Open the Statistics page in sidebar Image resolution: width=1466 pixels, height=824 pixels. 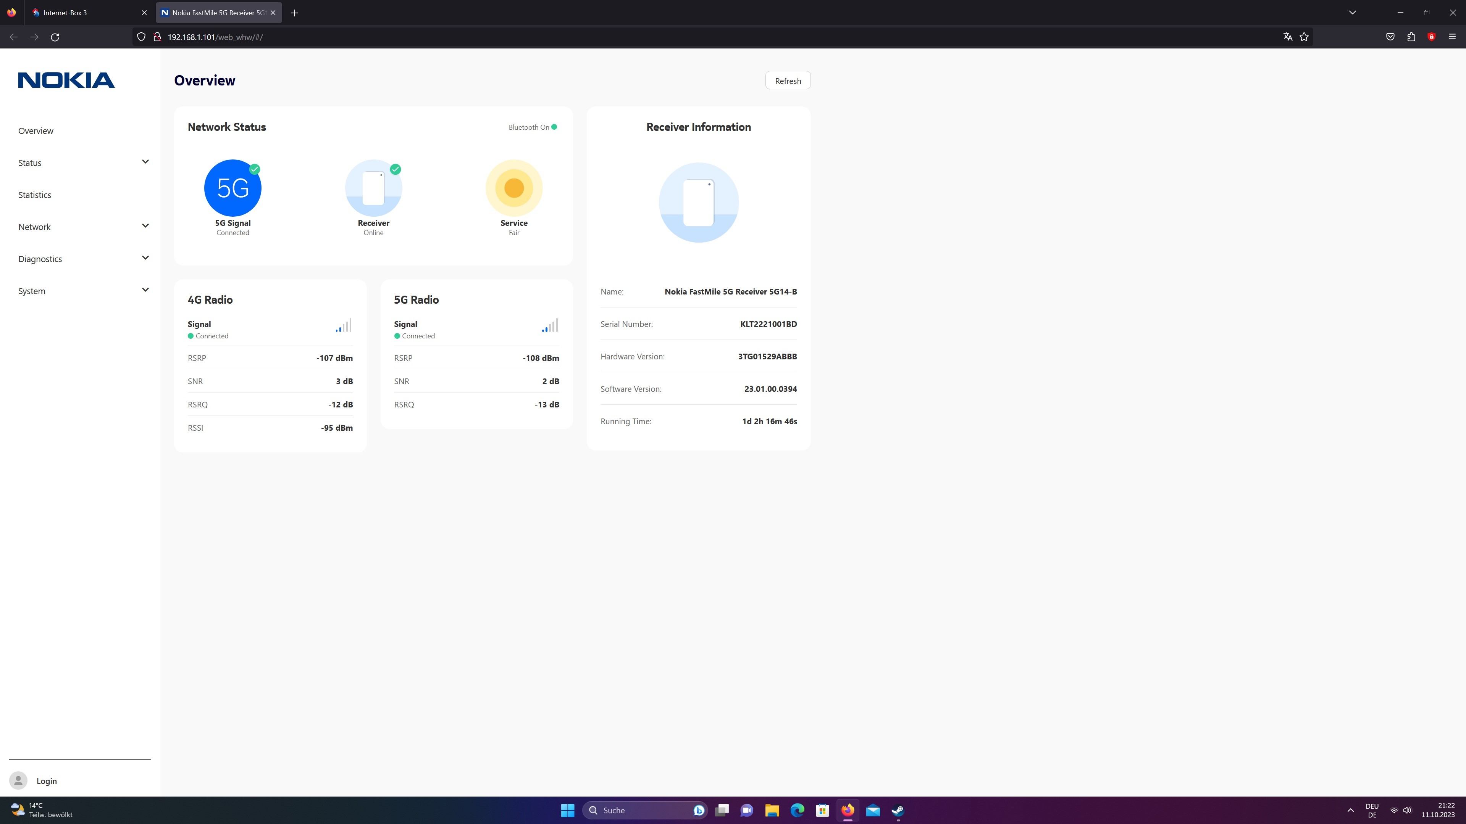[x=35, y=195]
